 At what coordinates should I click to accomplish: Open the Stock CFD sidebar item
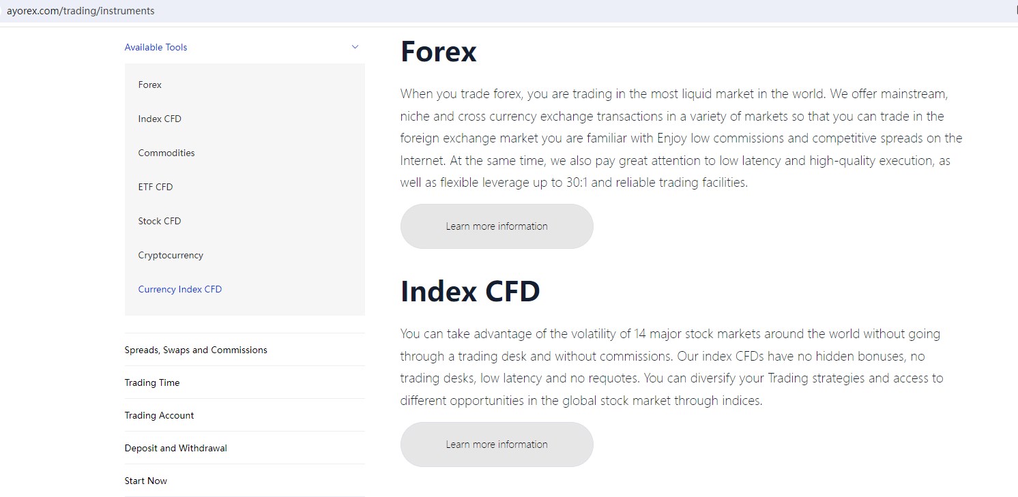tap(160, 221)
